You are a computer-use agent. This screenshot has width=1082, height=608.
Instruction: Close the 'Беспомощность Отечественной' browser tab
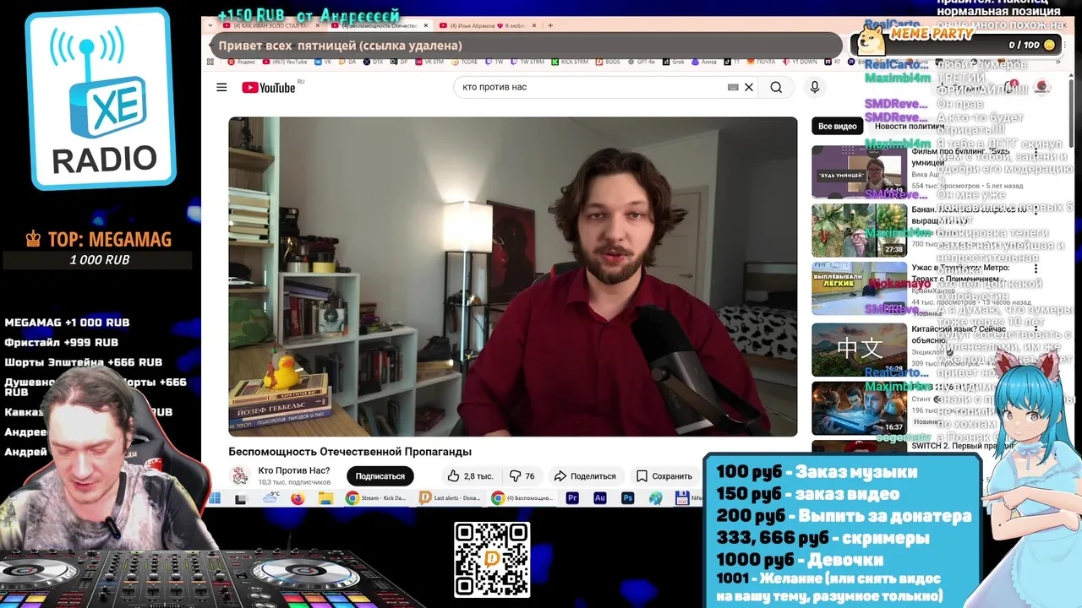[427, 26]
